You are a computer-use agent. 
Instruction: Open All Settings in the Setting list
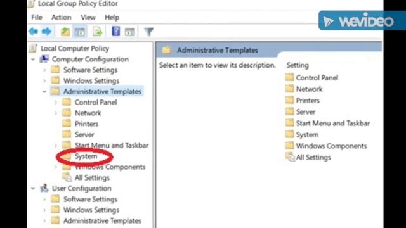(x=313, y=158)
